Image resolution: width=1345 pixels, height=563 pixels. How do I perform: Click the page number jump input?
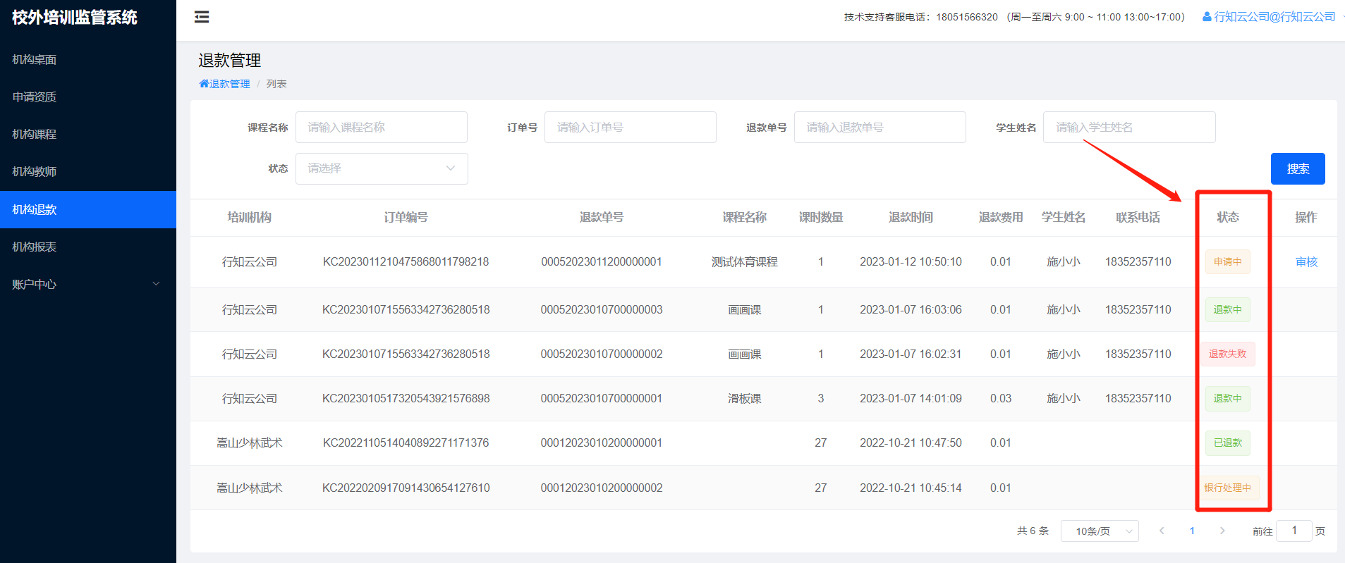click(1294, 531)
